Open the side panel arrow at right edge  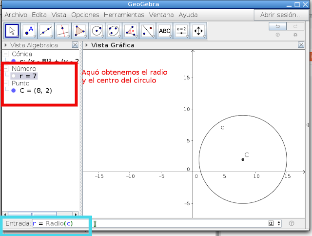pyautogui.click(x=308, y=125)
